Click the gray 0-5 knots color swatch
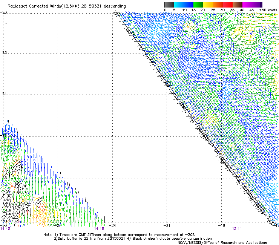Screen dimensions: 279x245 pyautogui.click(x=169, y=5)
